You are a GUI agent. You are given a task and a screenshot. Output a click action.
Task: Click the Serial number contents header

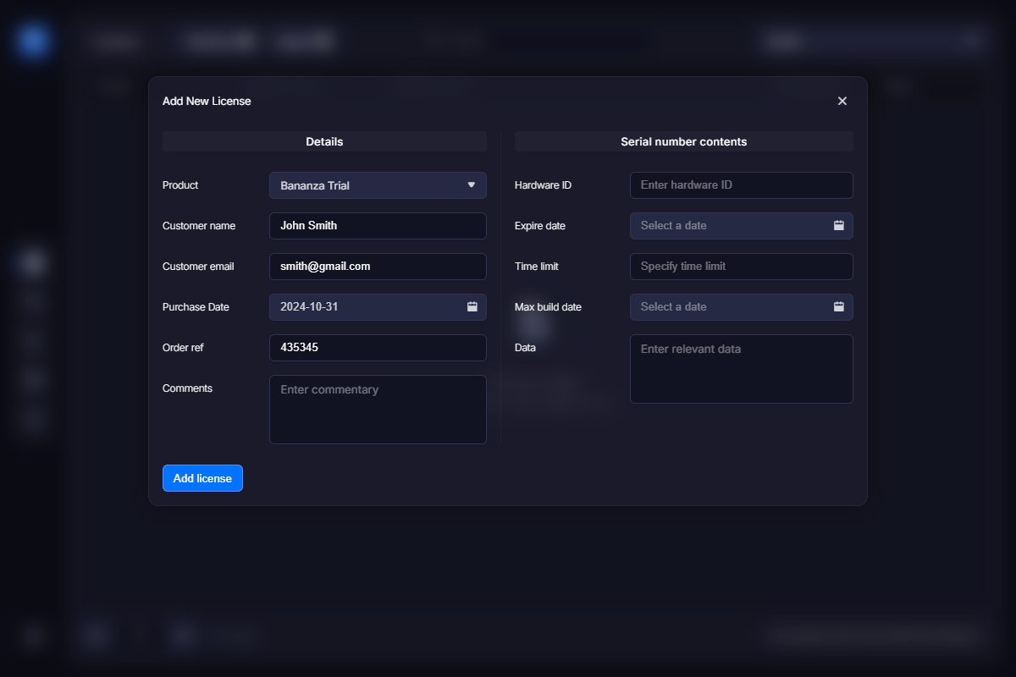click(683, 141)
